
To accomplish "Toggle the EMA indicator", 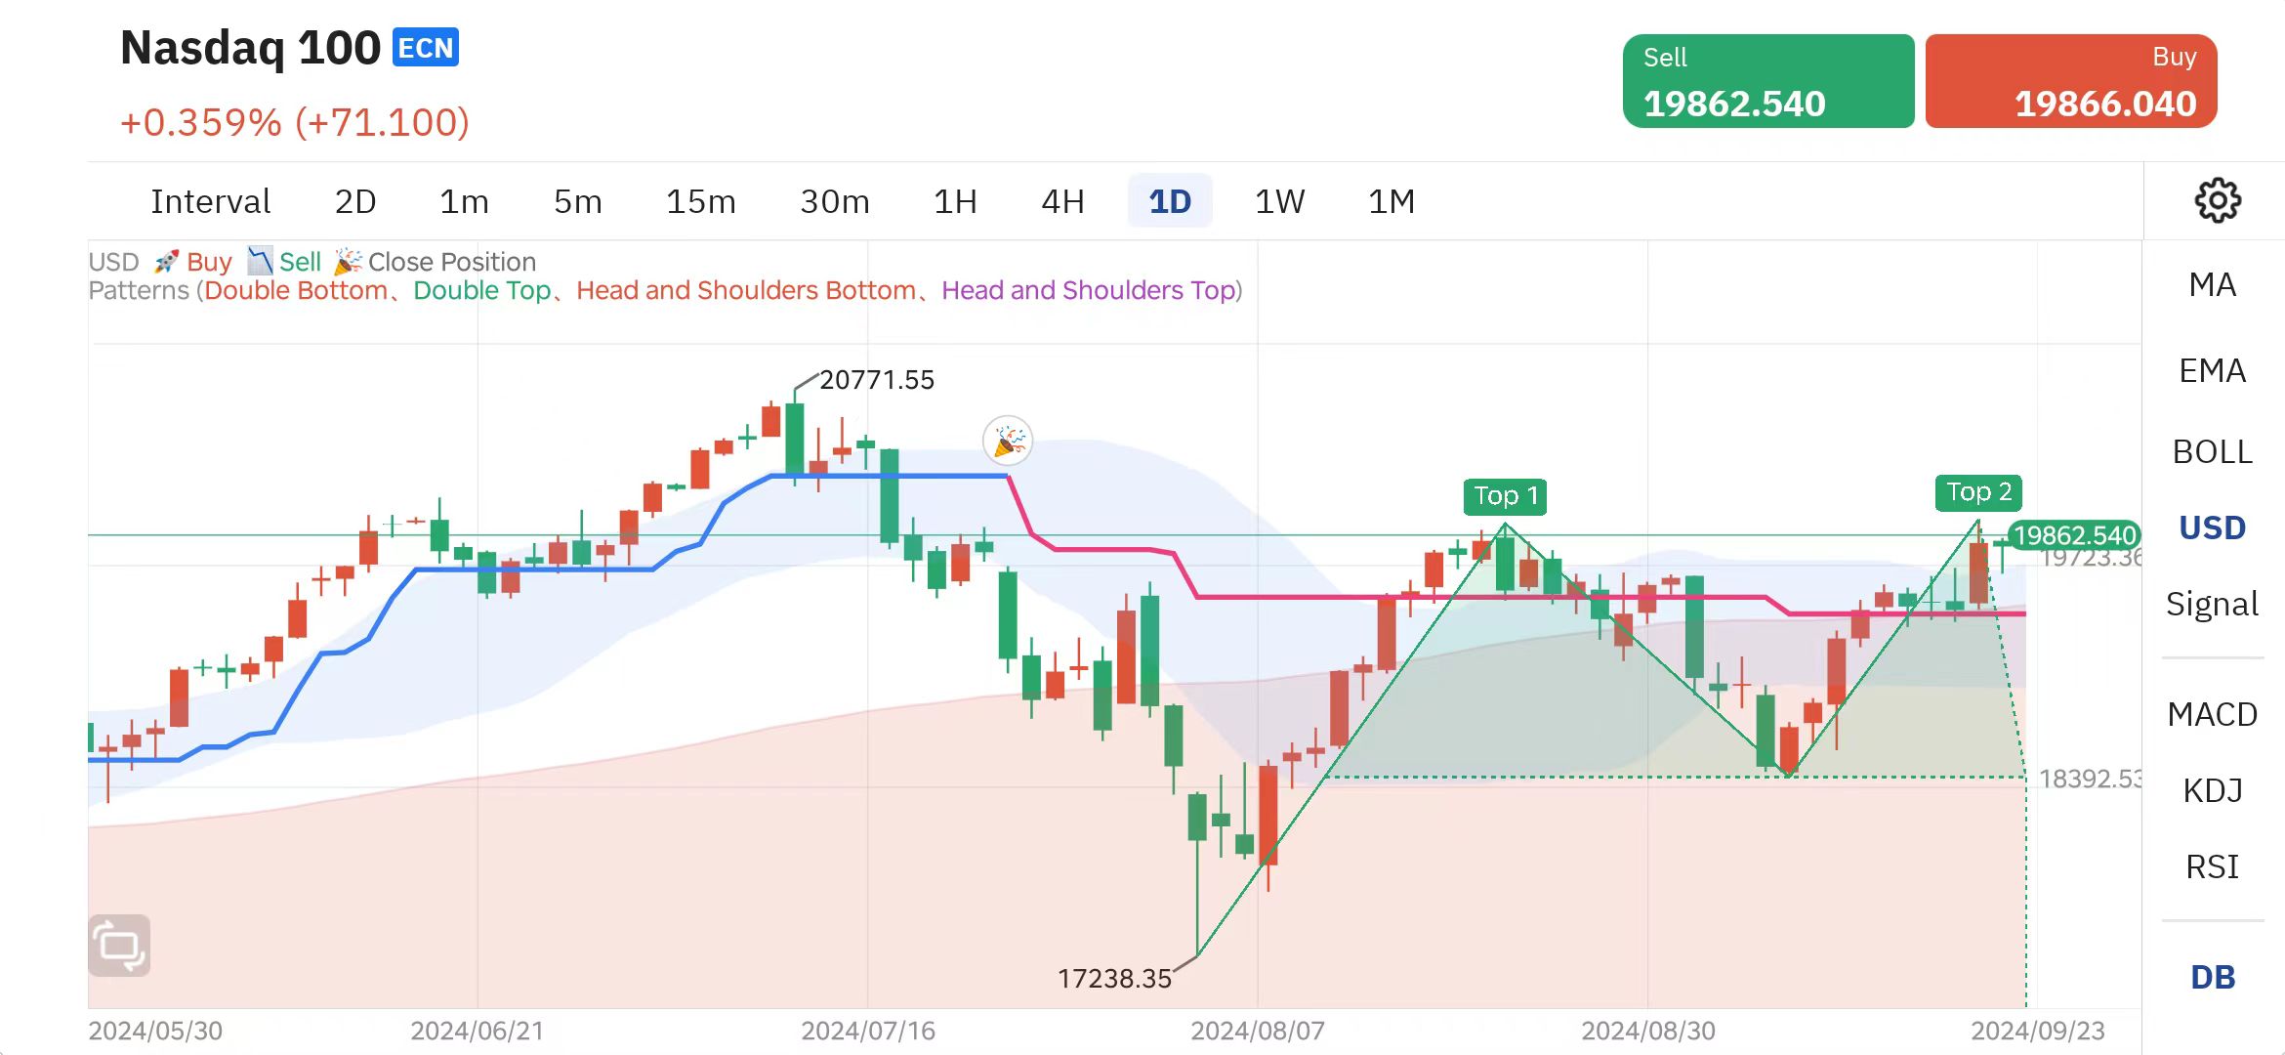I will (2212, 371).
